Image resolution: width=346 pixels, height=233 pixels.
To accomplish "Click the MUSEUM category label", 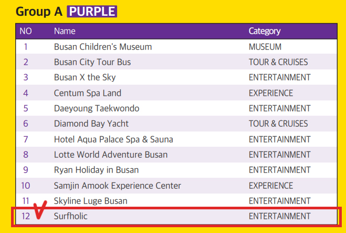I will [x=265, y=47].
